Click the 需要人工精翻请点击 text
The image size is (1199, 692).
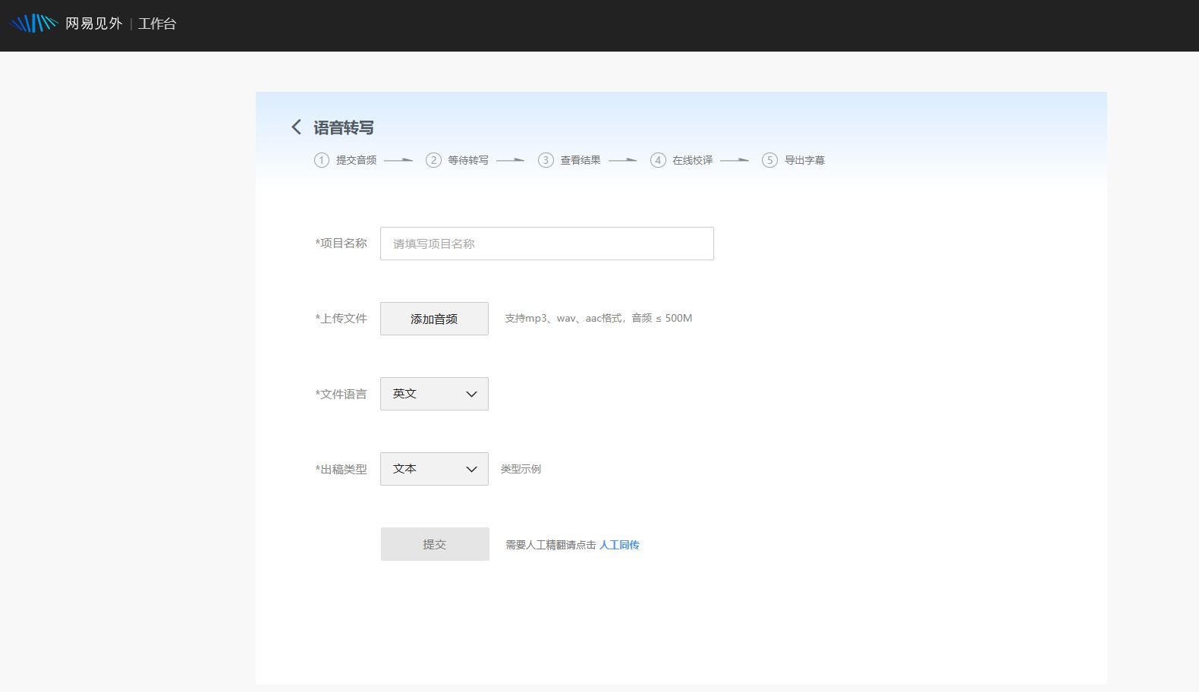[551, 545]
